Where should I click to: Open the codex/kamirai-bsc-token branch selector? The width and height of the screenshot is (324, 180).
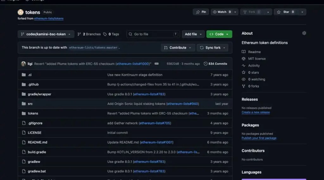pos(46,34)
